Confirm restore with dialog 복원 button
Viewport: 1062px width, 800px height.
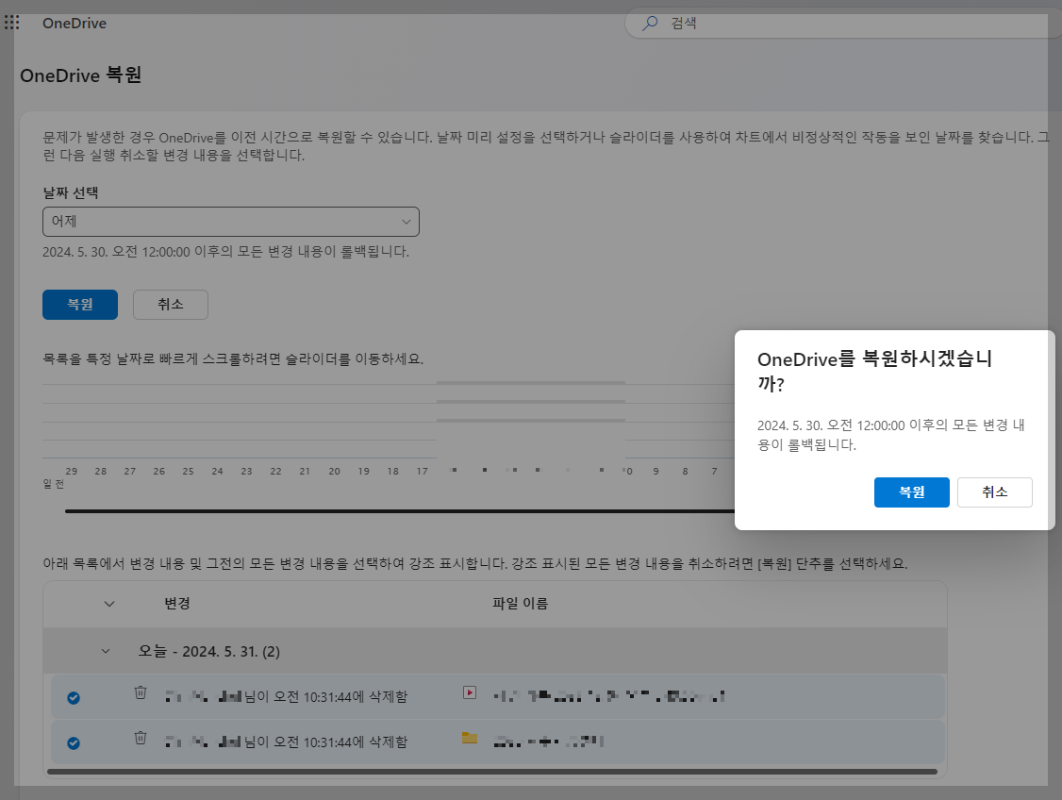pyautogui.click(x=912, y=492)
